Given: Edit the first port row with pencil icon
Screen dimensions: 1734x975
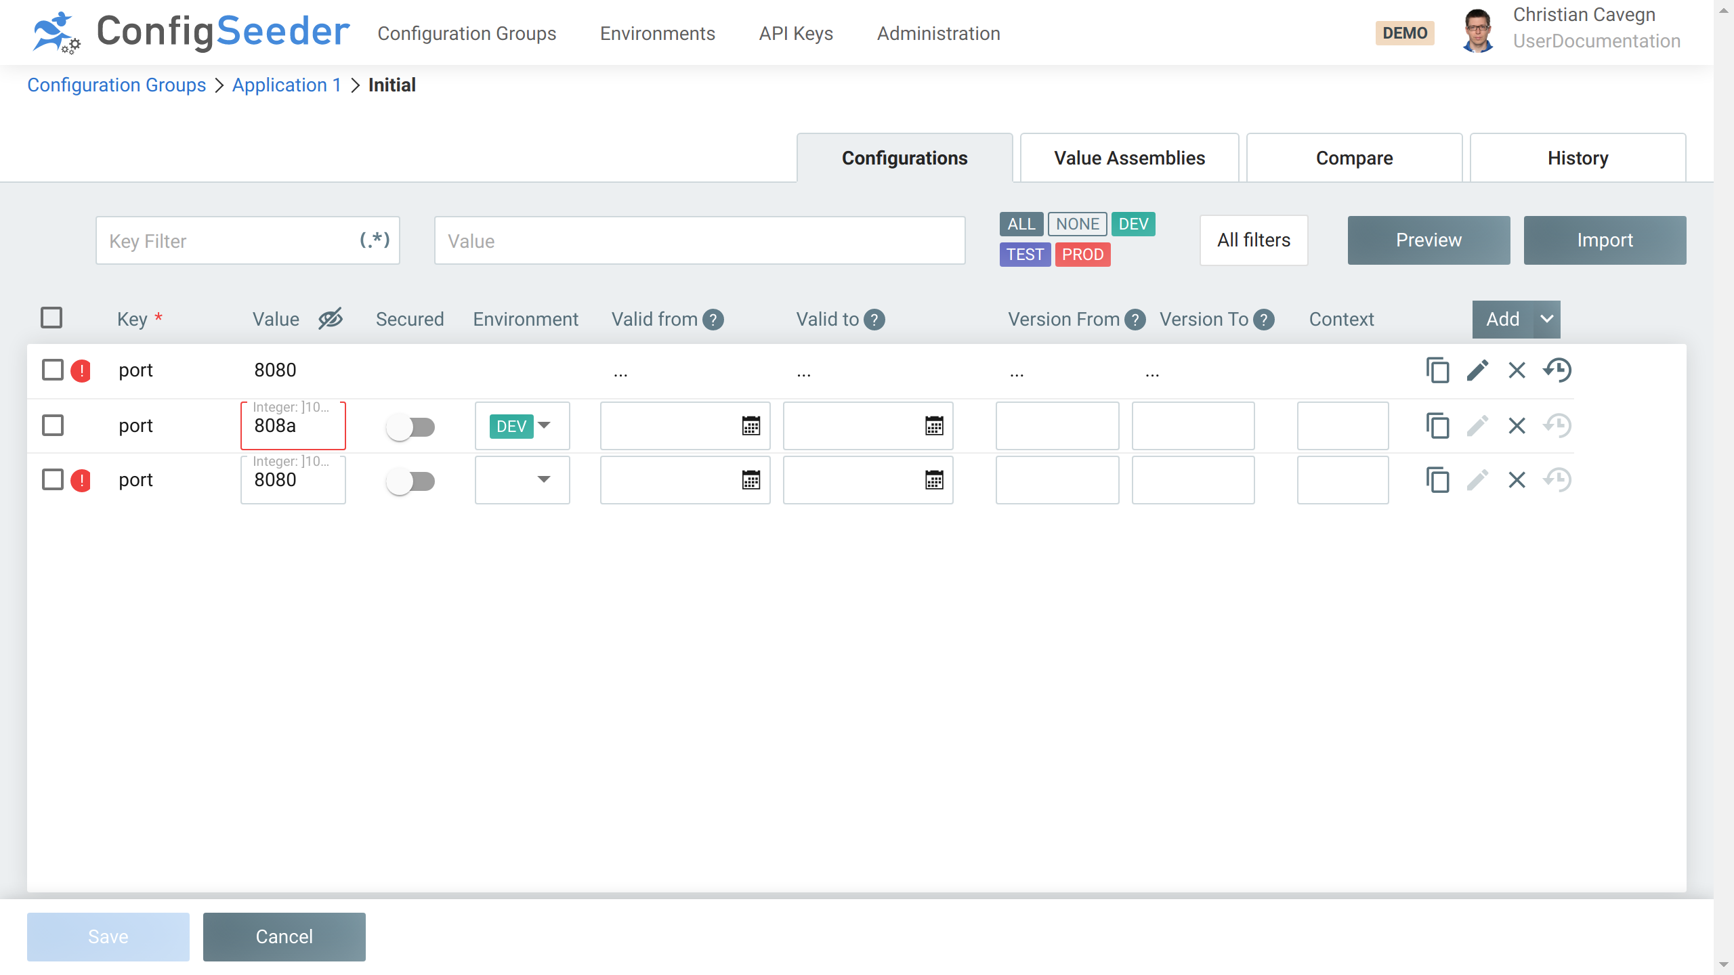Looking at the screenshot, I should coord(1477,370).
